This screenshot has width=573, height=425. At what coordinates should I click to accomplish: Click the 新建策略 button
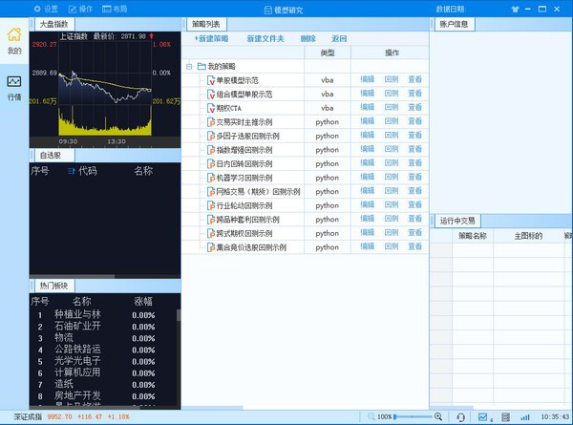[x=212, y=38]
